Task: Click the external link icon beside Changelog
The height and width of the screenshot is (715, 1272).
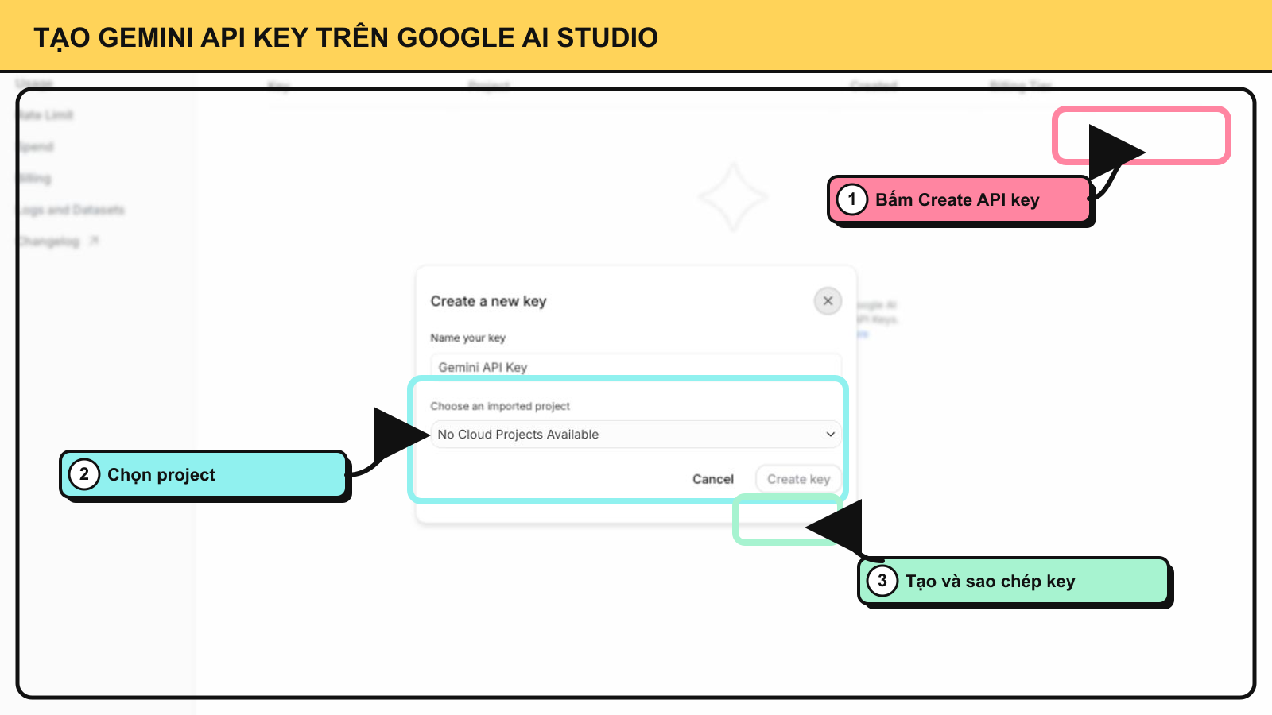Action: pyautogui.click(x=94, y=241)
